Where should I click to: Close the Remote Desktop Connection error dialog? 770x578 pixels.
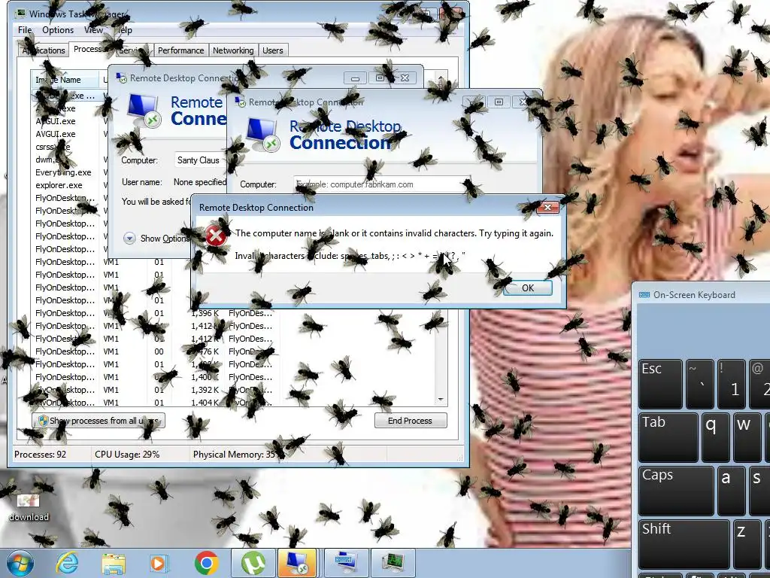[547, 208]
